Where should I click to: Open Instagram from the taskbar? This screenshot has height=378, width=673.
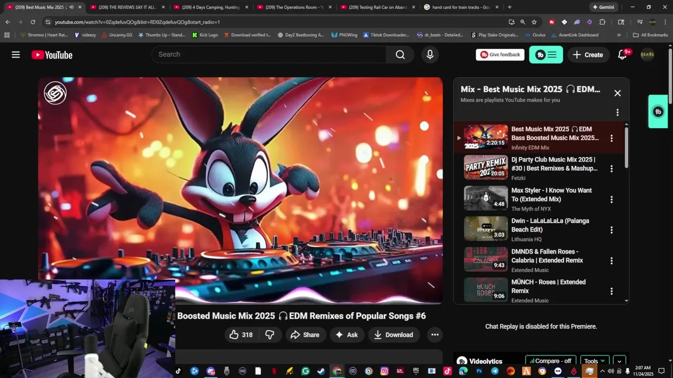(x=384, y=371)
